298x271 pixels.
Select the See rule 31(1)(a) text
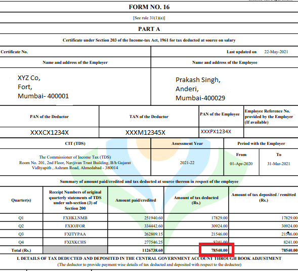point(149,18)
